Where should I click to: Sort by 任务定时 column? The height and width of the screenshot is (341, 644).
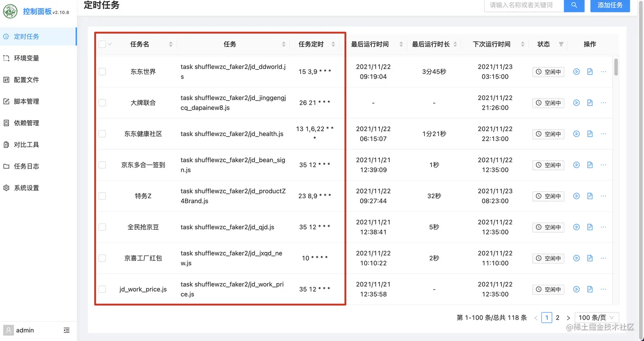click(333, 44)
